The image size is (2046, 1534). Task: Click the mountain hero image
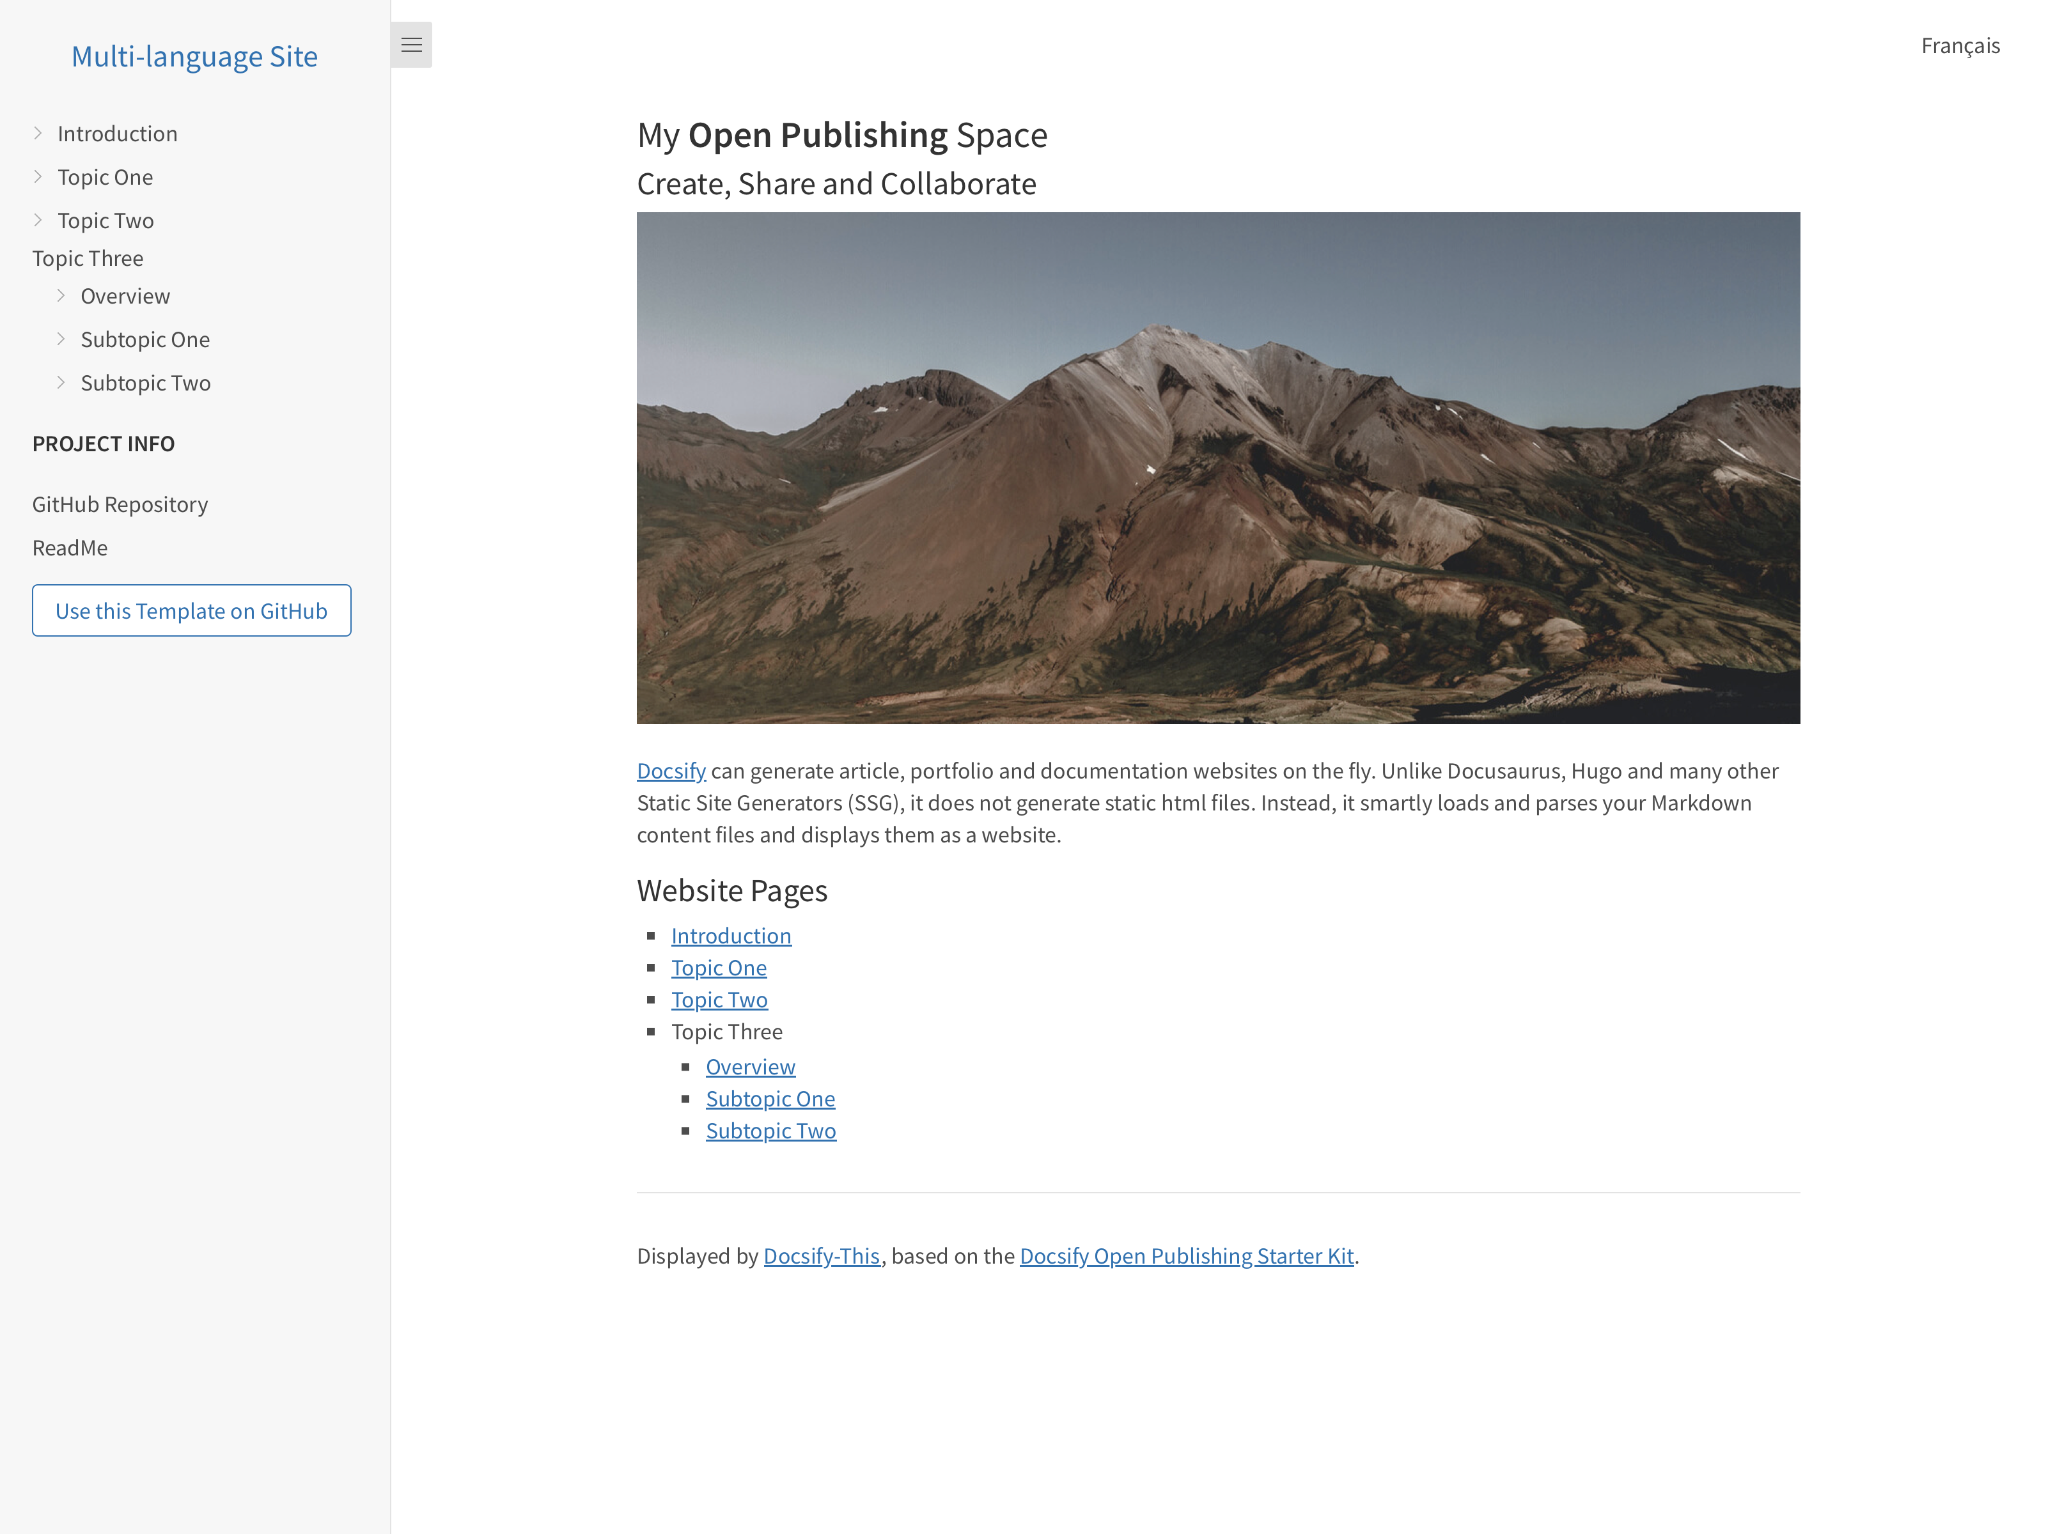(x=1217, y=468)
